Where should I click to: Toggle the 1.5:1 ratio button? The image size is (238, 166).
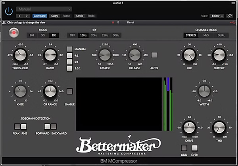coord(70,69)
